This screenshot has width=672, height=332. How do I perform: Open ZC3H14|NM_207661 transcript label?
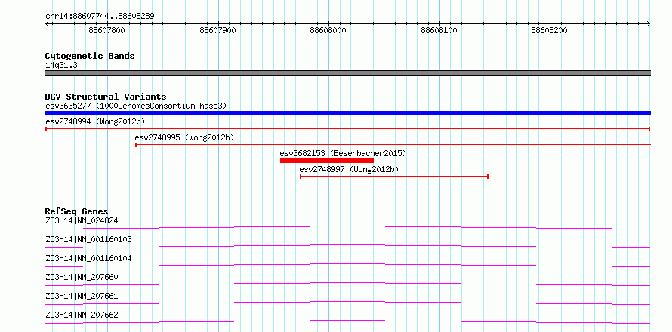[82, 296]
